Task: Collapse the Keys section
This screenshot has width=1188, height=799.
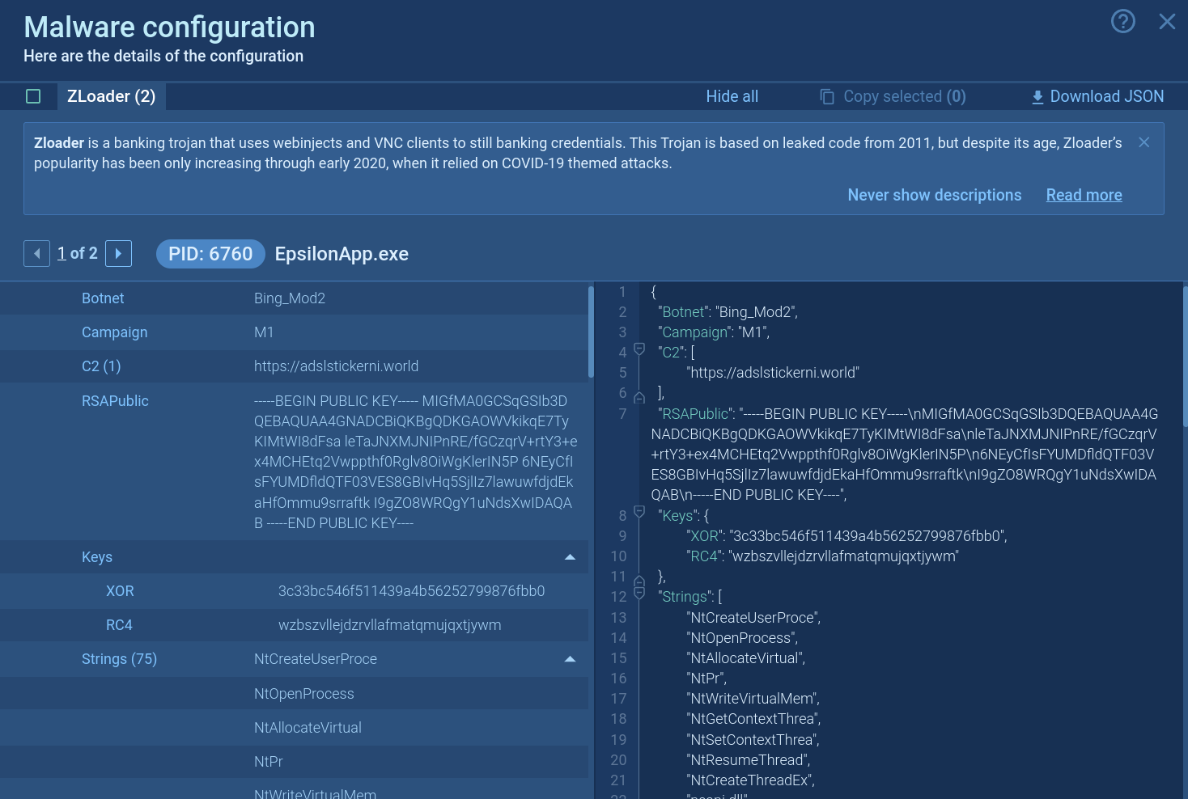Action: tap(570, 557)
